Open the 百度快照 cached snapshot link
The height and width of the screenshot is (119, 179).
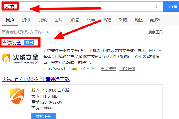(108, 68)
